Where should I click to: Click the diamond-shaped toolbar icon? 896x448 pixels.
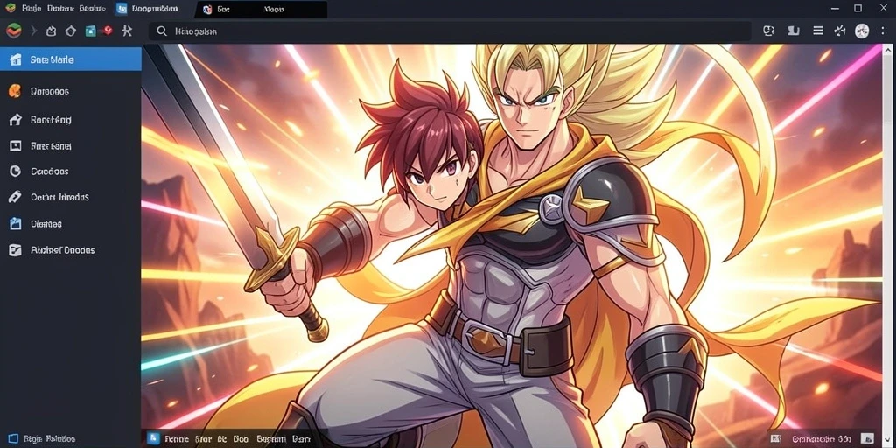coord(70,31)
